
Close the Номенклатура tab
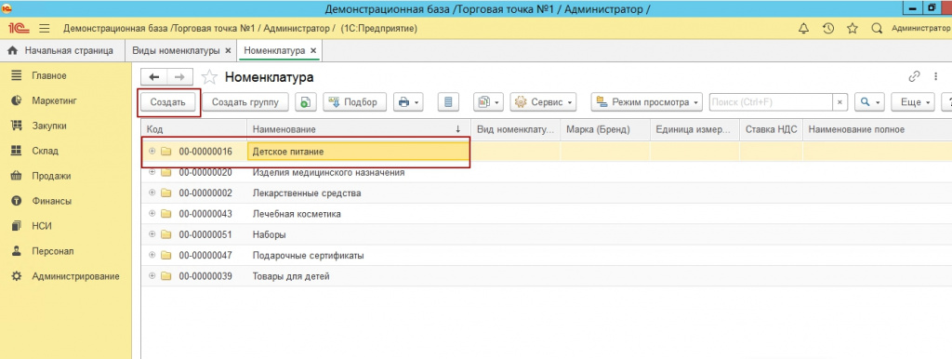(x=313, y=51)
